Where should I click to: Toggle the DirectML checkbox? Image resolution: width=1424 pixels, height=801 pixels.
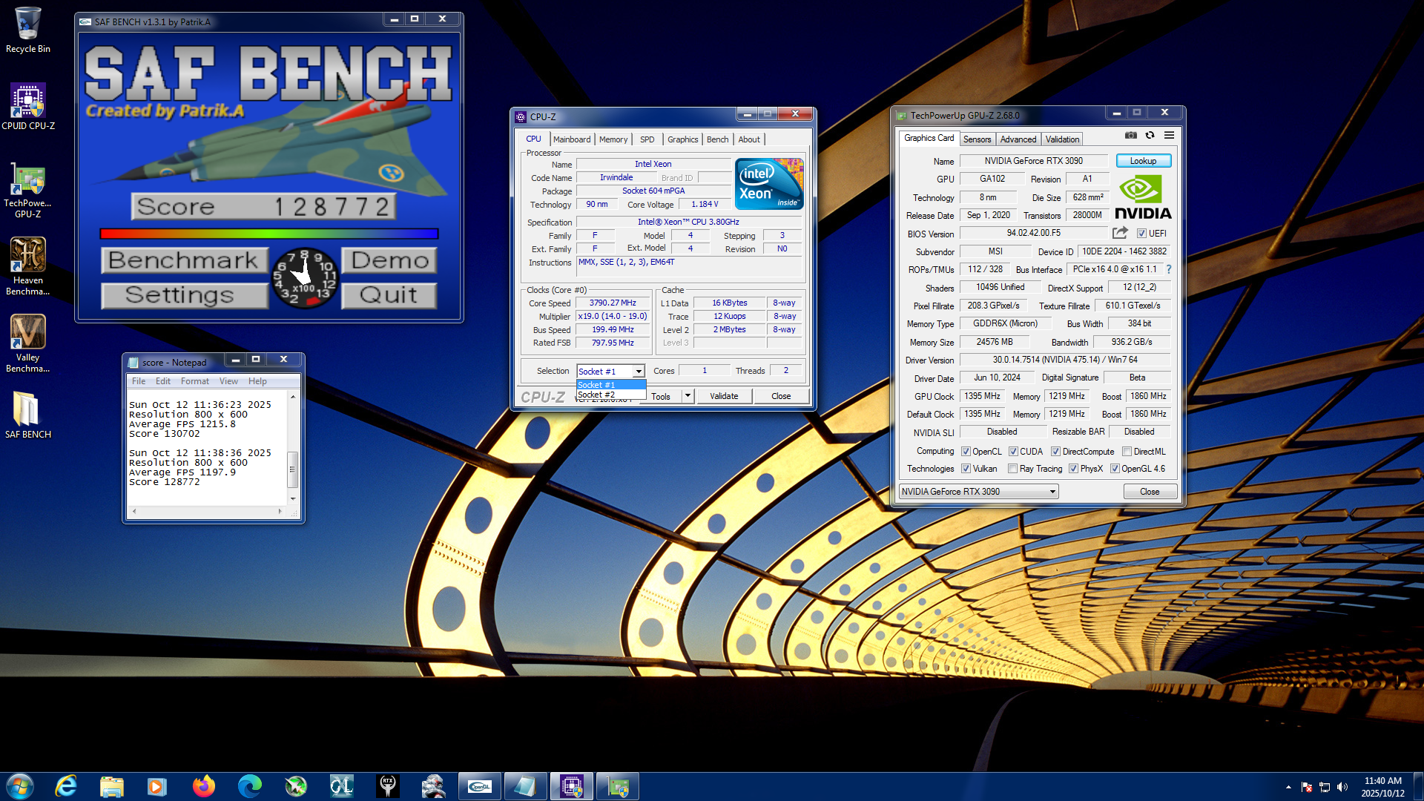point(1127,452)
